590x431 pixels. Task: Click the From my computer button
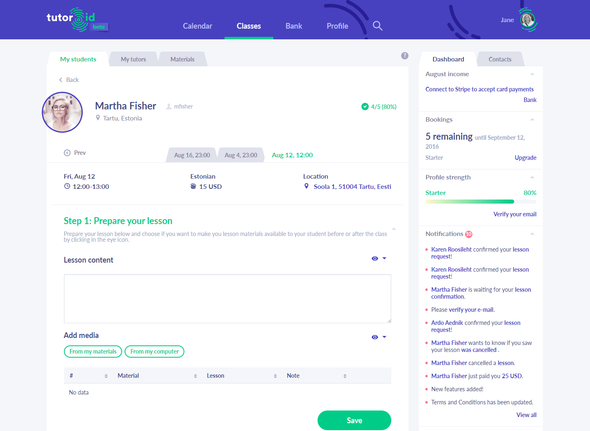pos(154,352)
